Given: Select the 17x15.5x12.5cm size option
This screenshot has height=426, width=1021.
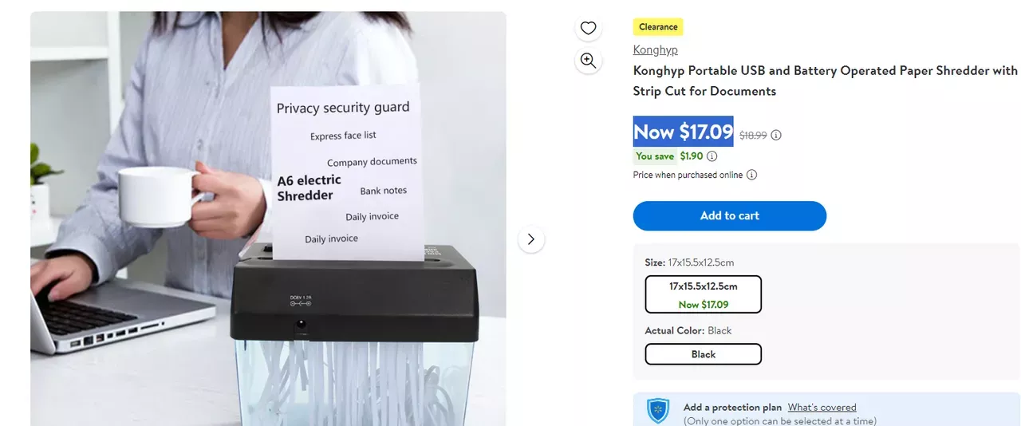Looking at the screenshot, I should [704, 294].
